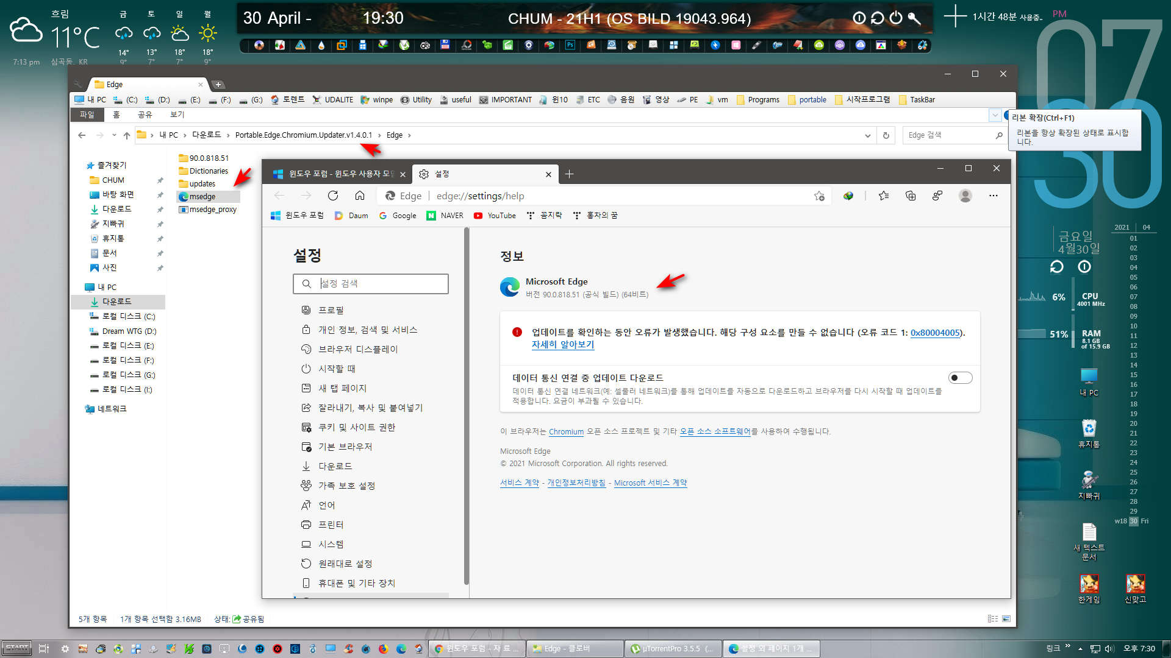Open Edge favorites list icon
This screenshot has width=1171, height=658.
point(884,196)
